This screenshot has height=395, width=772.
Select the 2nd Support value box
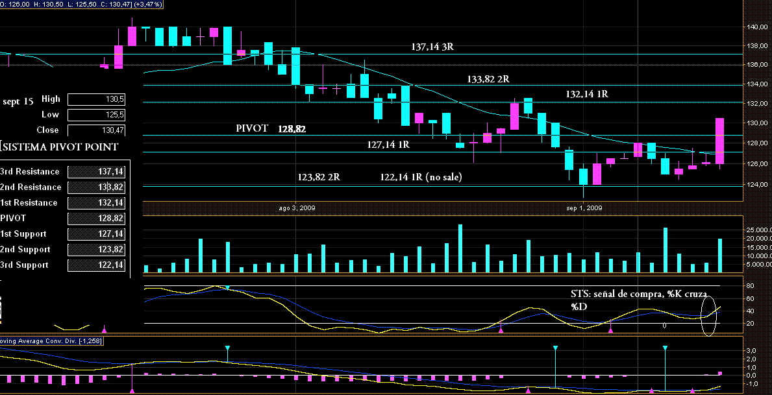pos(96,250)
